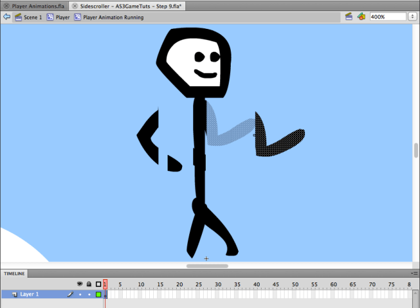Click the back arrow to exit symbol
The height and width of the screenshot is (308, 420).
point(7,17)
